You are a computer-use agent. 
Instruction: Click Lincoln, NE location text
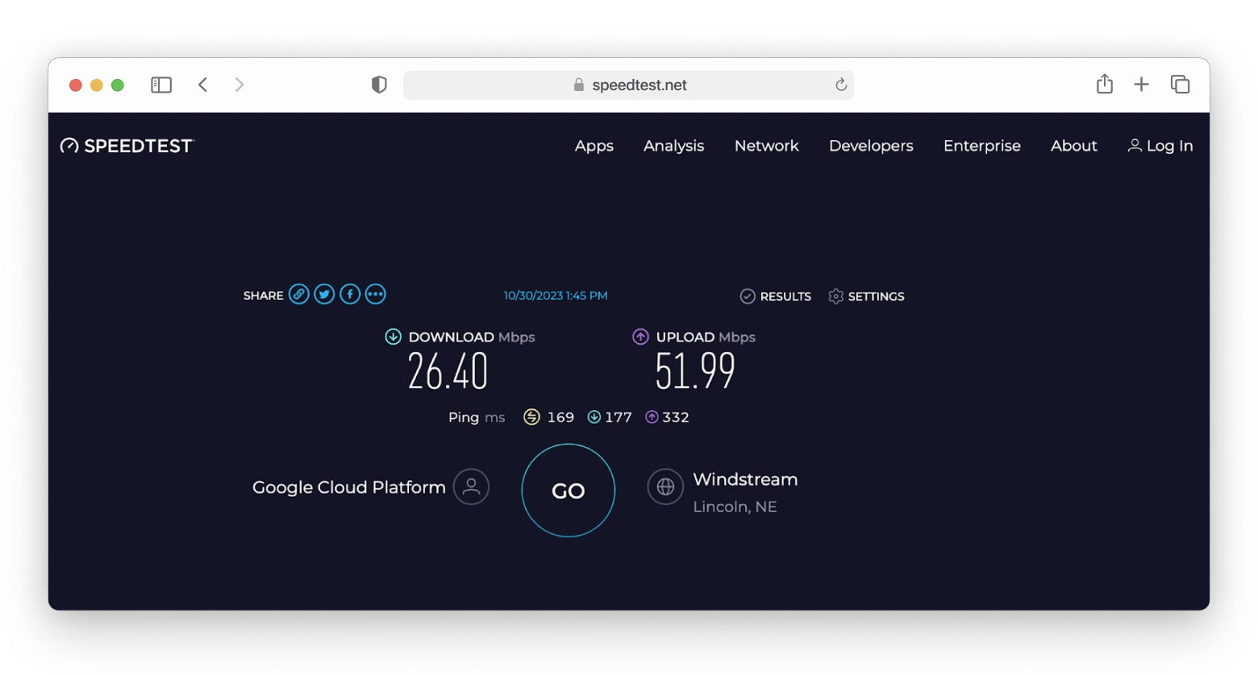point(735,507)
